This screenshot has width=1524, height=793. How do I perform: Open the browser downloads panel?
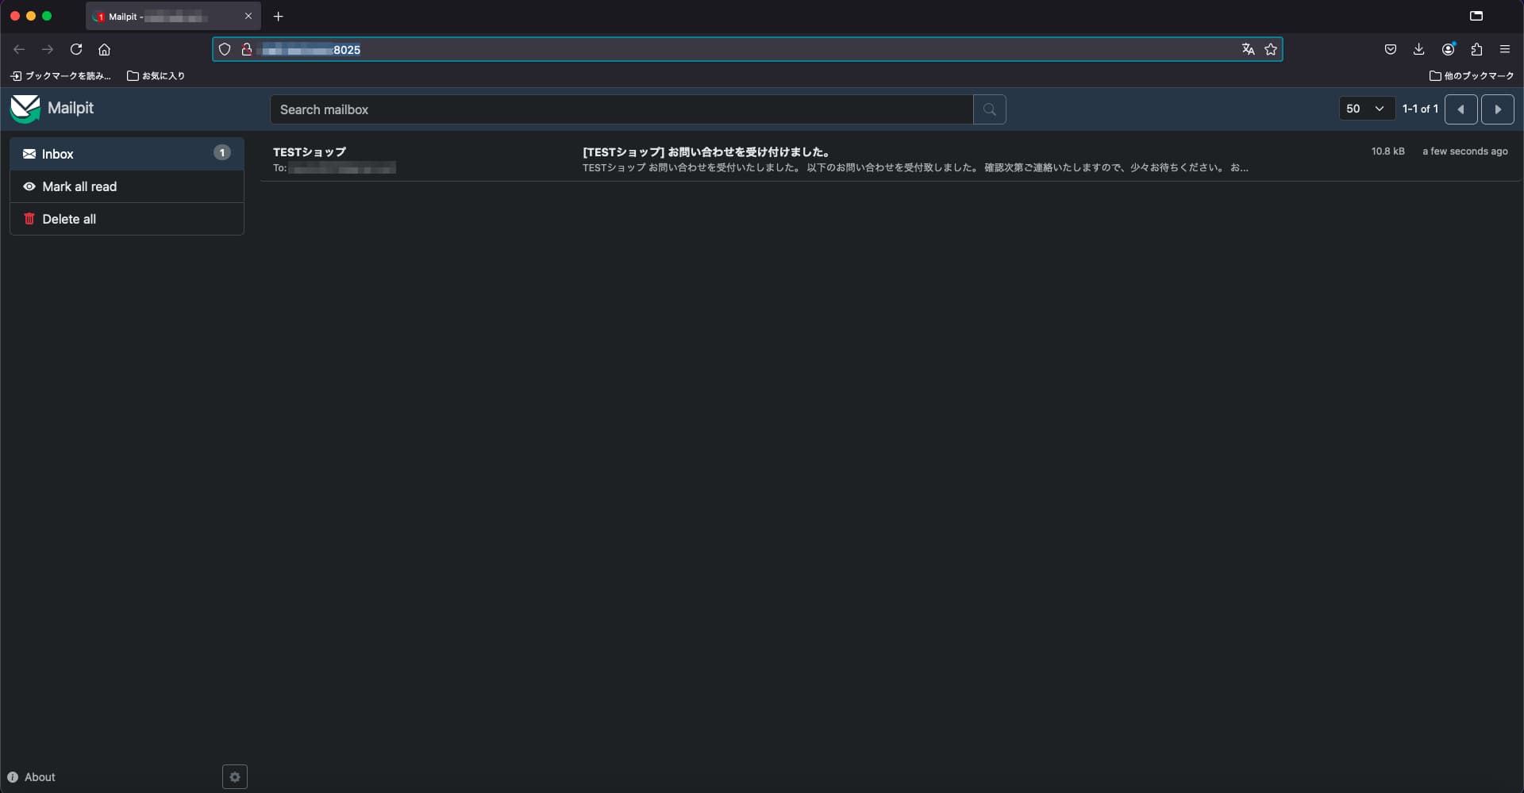click(x=1419, y=49)
